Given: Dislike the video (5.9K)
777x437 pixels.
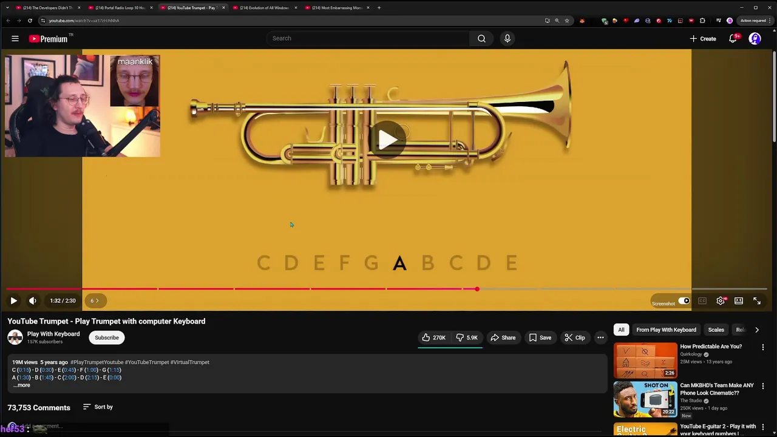Looking at the screenshot, I should pyautogui.click(x=467, y=337).
